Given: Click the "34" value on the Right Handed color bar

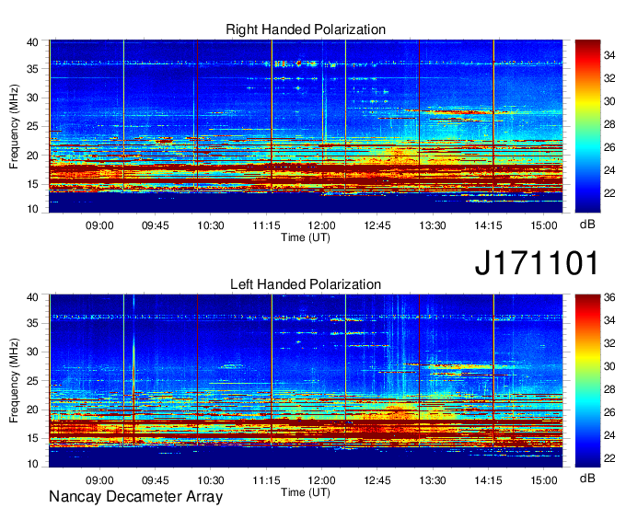Looking at the screenshot, I should coord(609,55).
